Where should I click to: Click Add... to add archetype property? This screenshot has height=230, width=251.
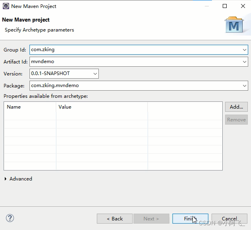tap(236, 107)
